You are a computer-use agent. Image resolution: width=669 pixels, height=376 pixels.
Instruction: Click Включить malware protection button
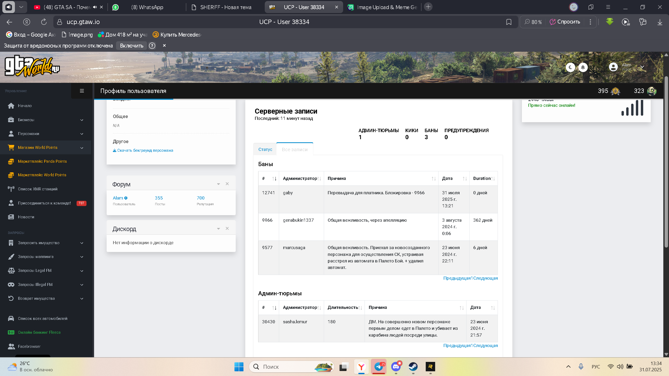[x=131, y=46]
